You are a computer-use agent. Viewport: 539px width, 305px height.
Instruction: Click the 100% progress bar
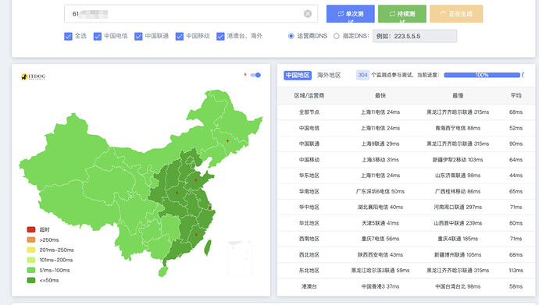coord(482,75)
